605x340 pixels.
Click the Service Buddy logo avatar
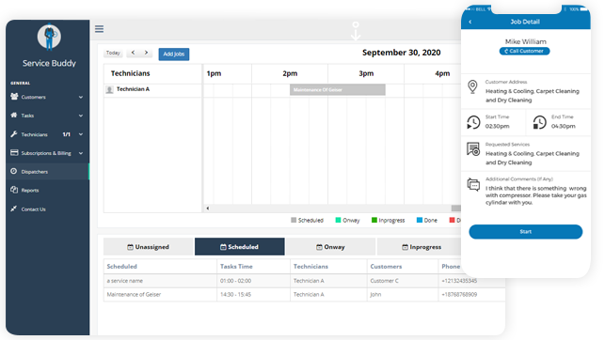(x=49, y=37)
